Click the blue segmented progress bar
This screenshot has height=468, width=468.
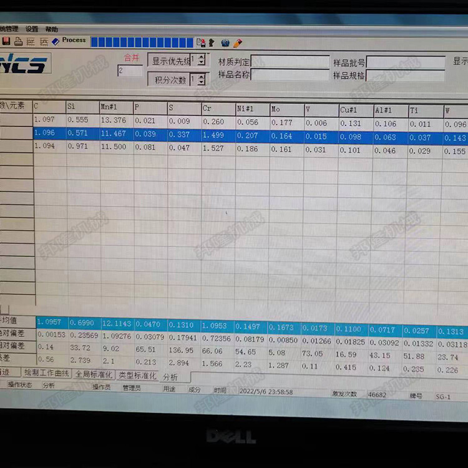(x=142, y=42)
